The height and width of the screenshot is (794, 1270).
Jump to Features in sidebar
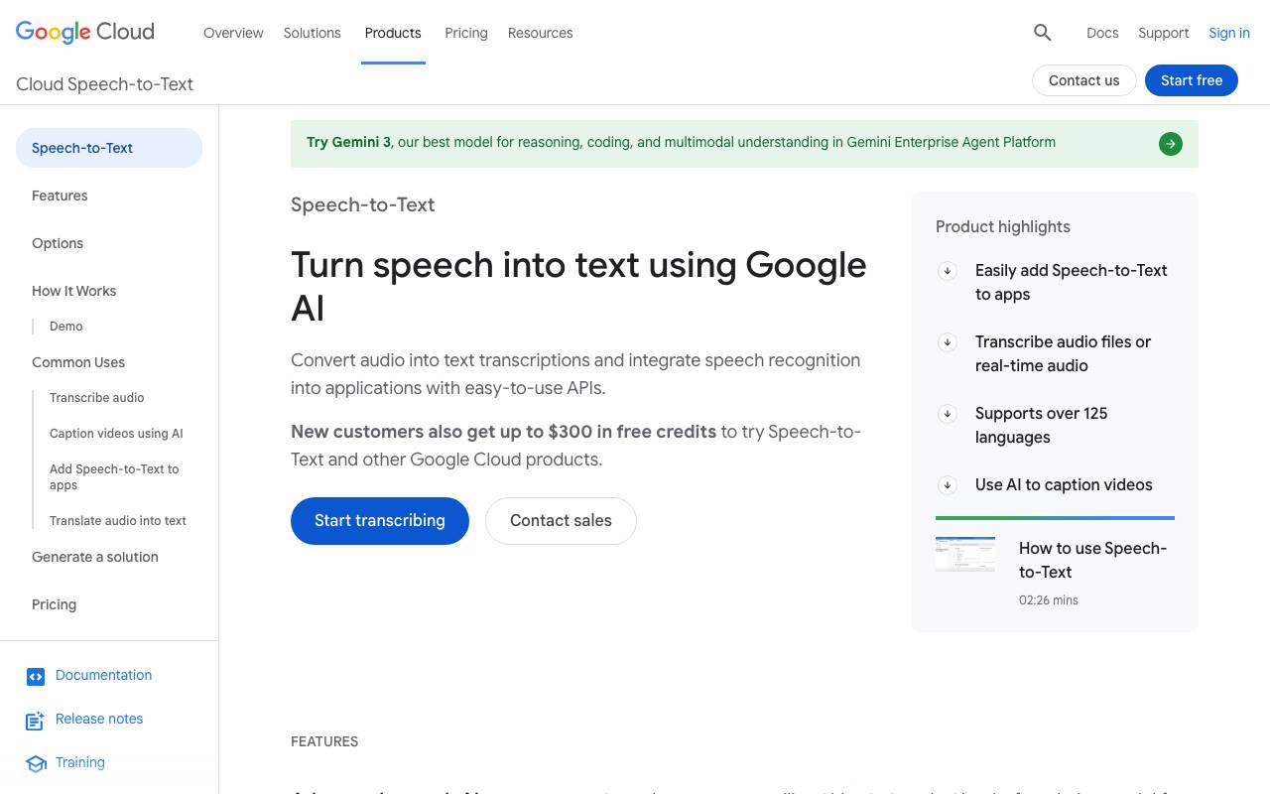point(60,196)
